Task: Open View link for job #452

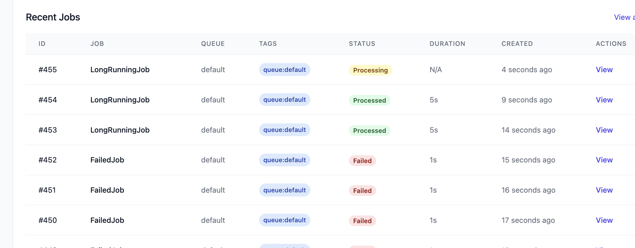Action: (x=604, y=160)
